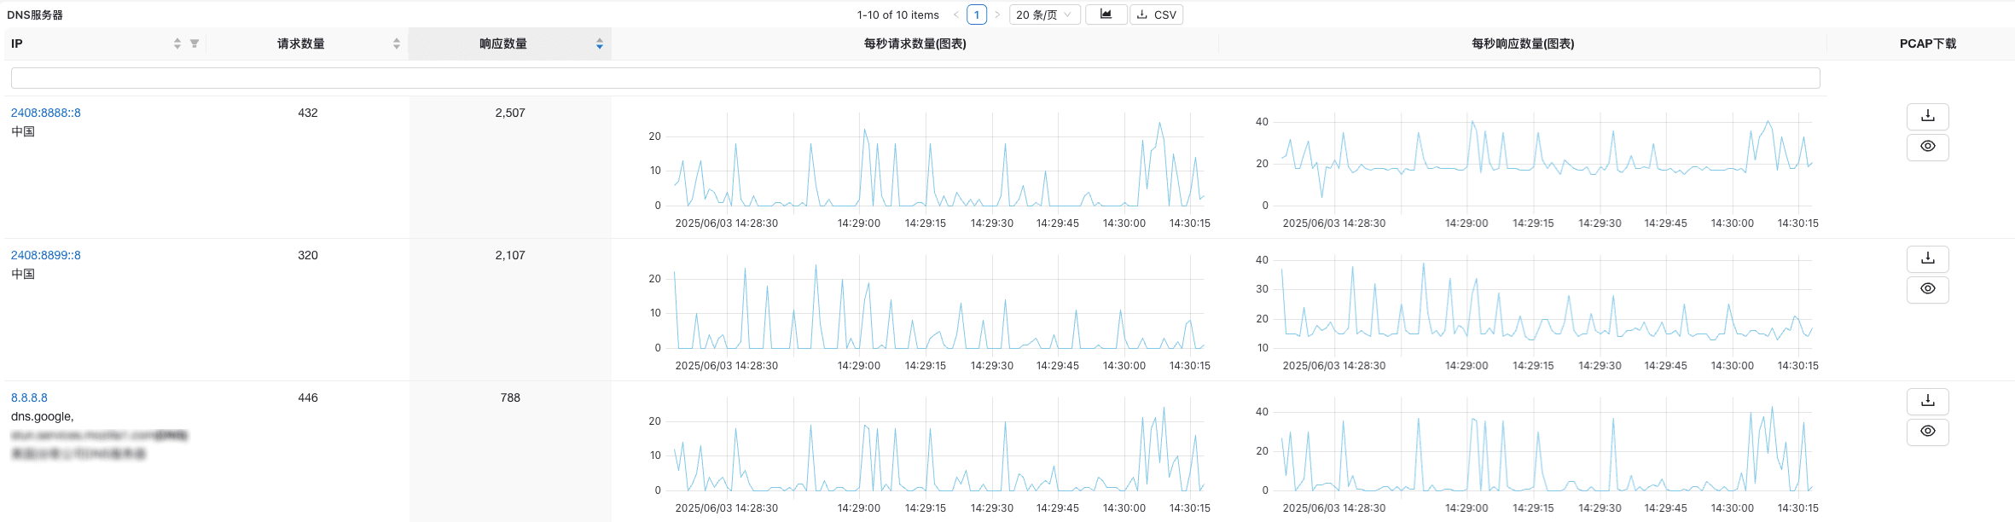Select request count value 320
This screenshot has height=522, width=2015.
tap(308, 255)
